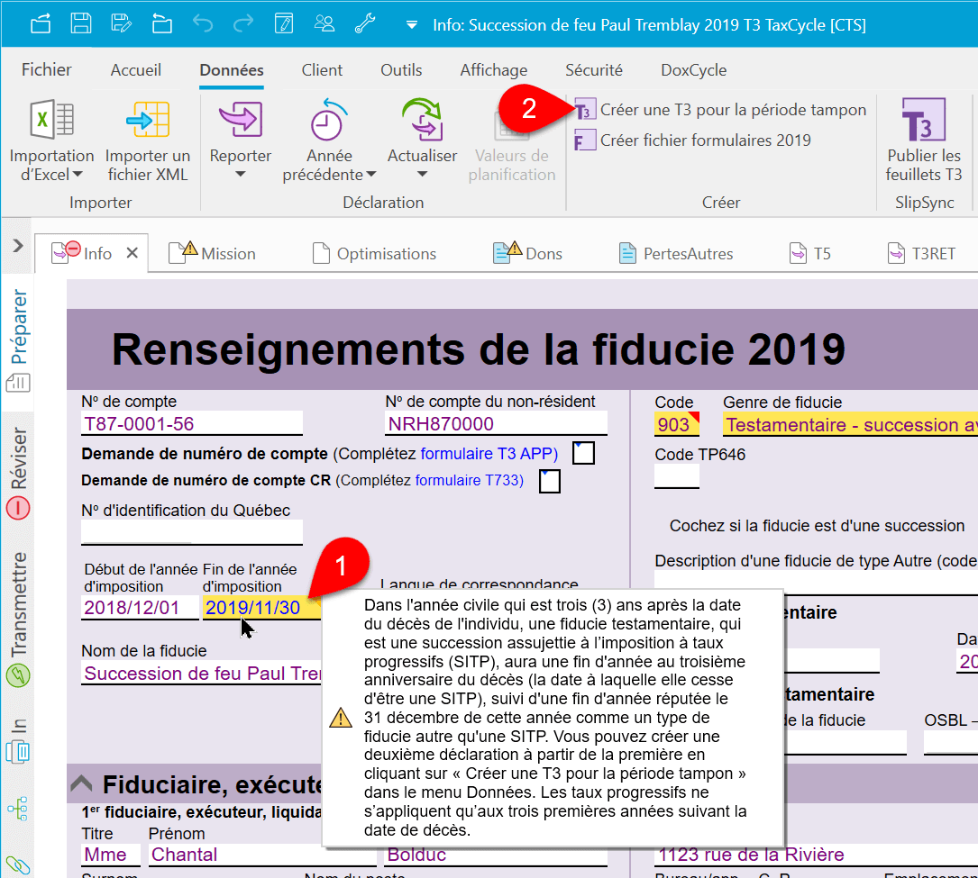Click the Reporter ribbon icon
The height and width of the screenshot is (878, 978).
pyautogui.click(x=241, y=119)
